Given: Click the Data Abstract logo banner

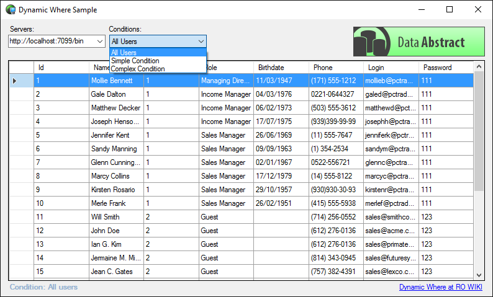Looking at the screenshot, I should coord(418,42).
